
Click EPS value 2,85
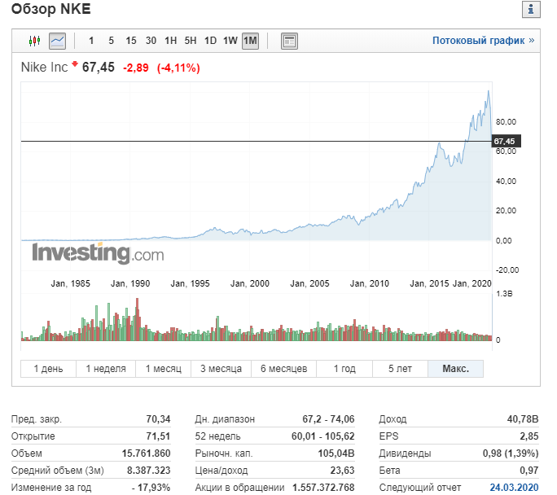tap(529, 436)
